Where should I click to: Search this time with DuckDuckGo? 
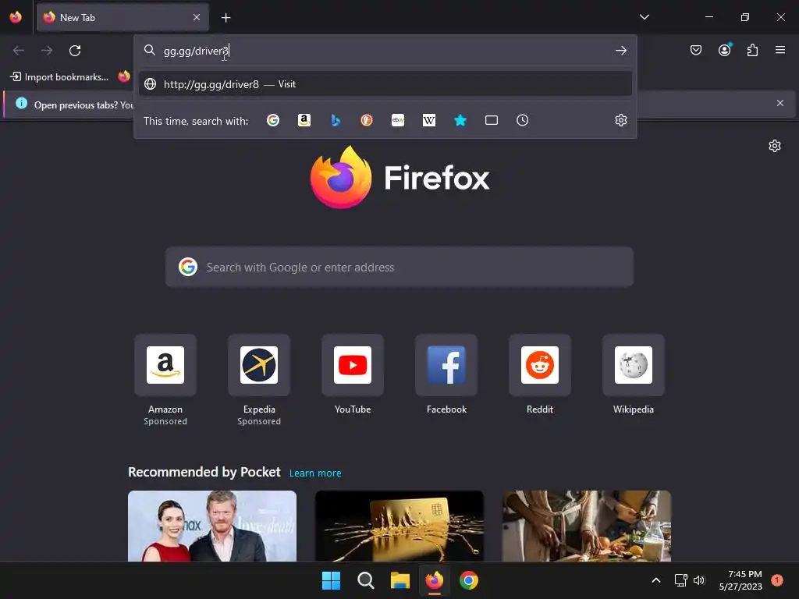click(x=367, y=120)
